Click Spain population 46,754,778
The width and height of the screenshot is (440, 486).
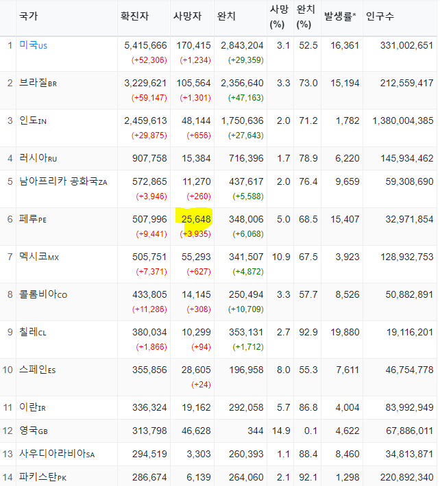(x=409, y=370)
